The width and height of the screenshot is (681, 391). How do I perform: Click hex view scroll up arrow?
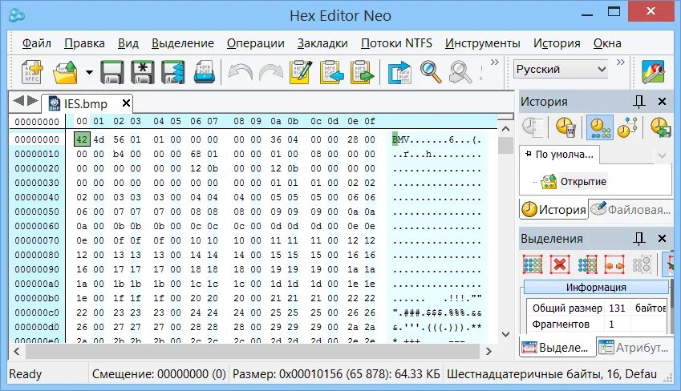click(x=505, y=129)
